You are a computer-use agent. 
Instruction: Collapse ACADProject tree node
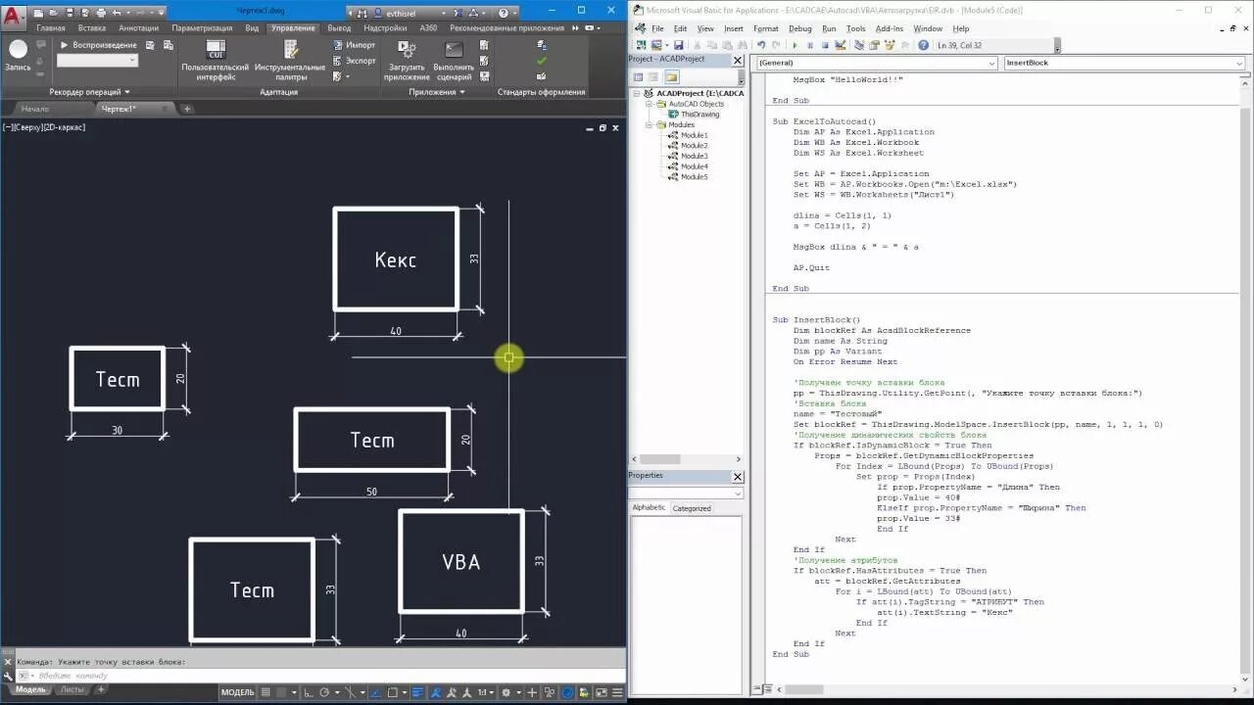[637, 93]
